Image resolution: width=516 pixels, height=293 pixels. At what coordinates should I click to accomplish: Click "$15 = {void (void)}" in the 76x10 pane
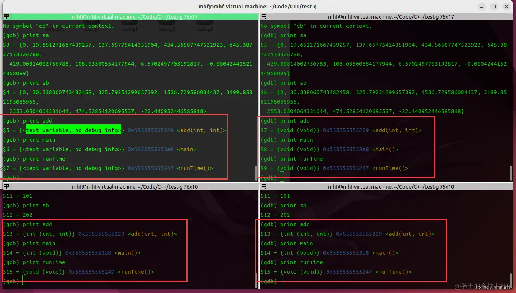click(34, 272)
